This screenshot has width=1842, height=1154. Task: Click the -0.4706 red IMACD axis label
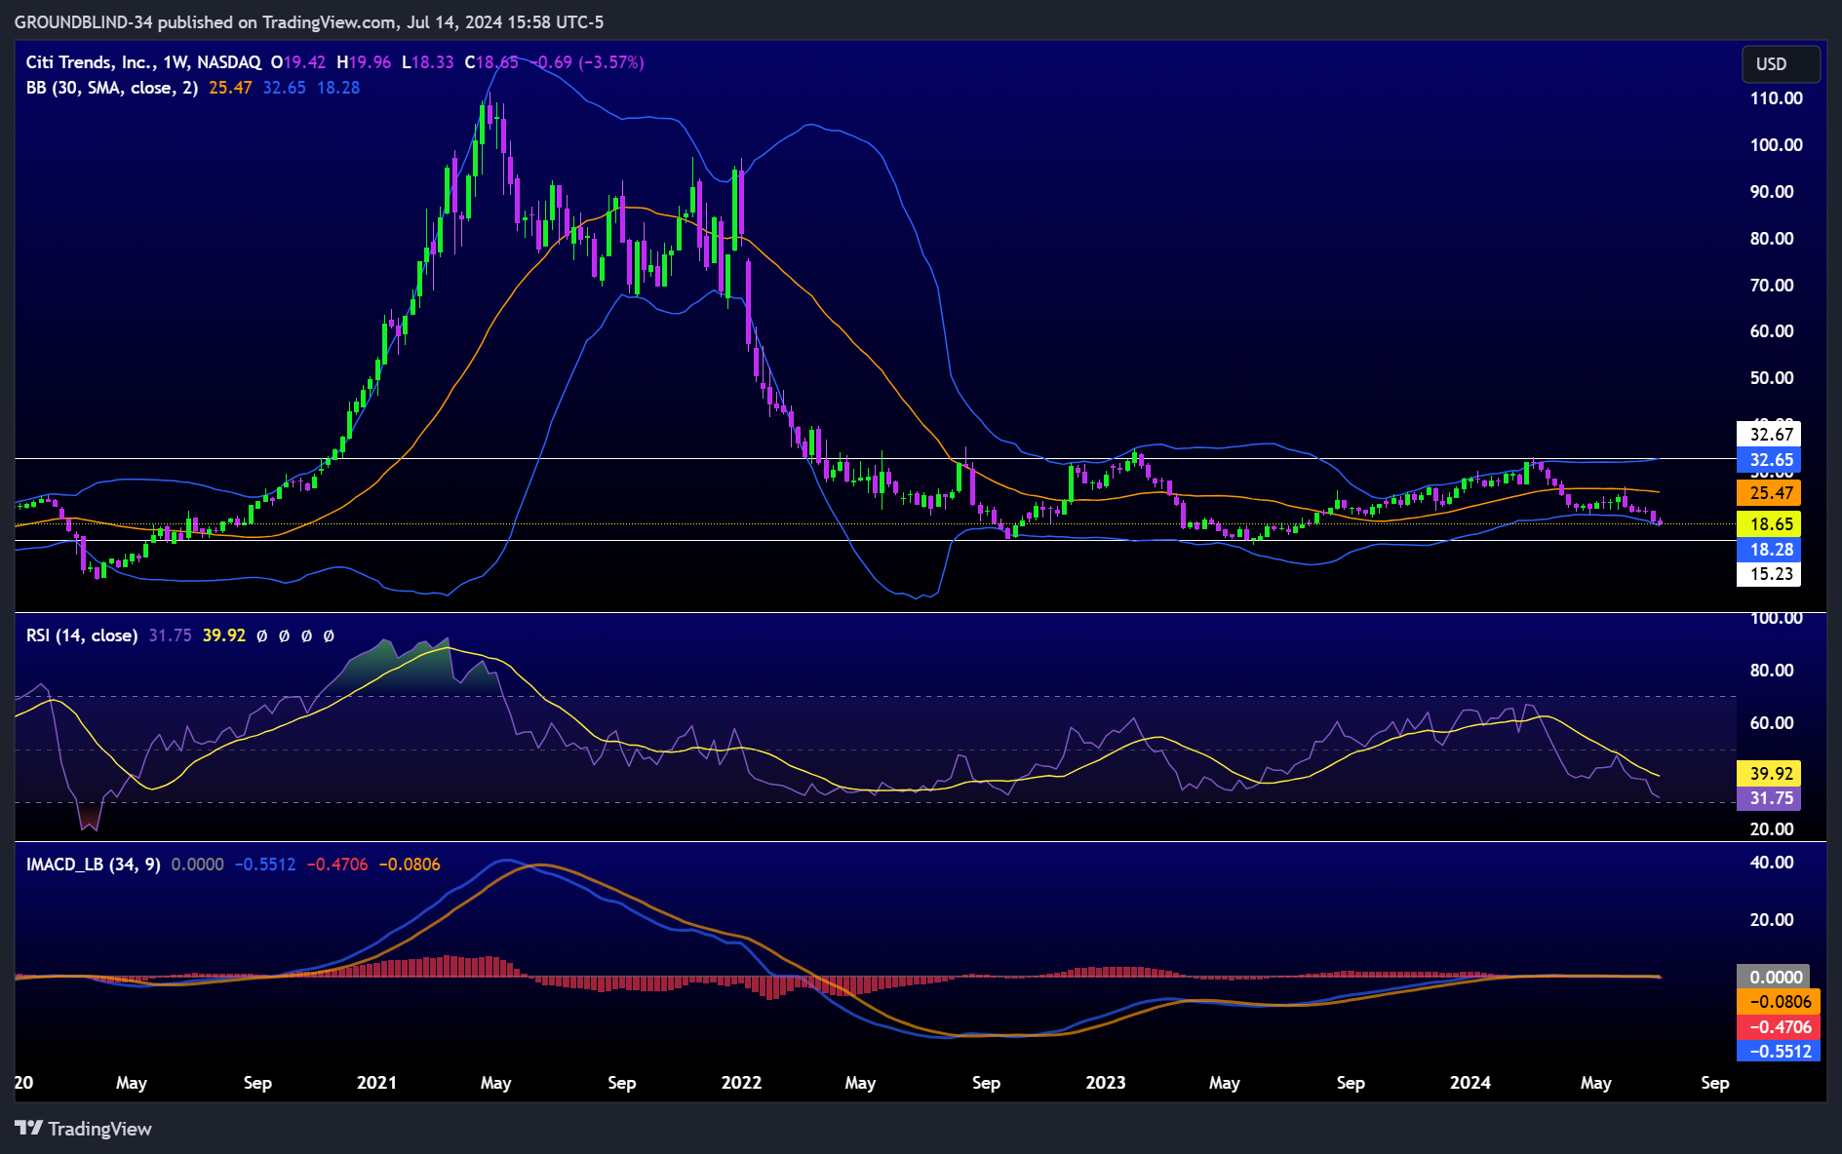1780,1027
